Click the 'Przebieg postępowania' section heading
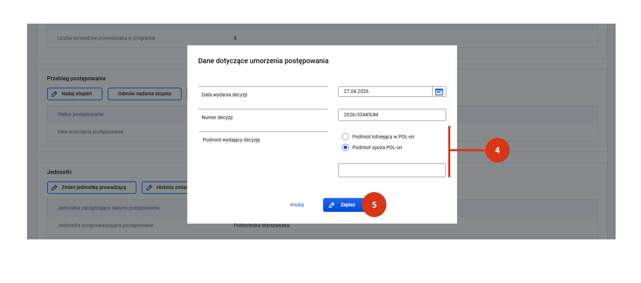This screenshot has width=641, height=283. pos(76,79)
